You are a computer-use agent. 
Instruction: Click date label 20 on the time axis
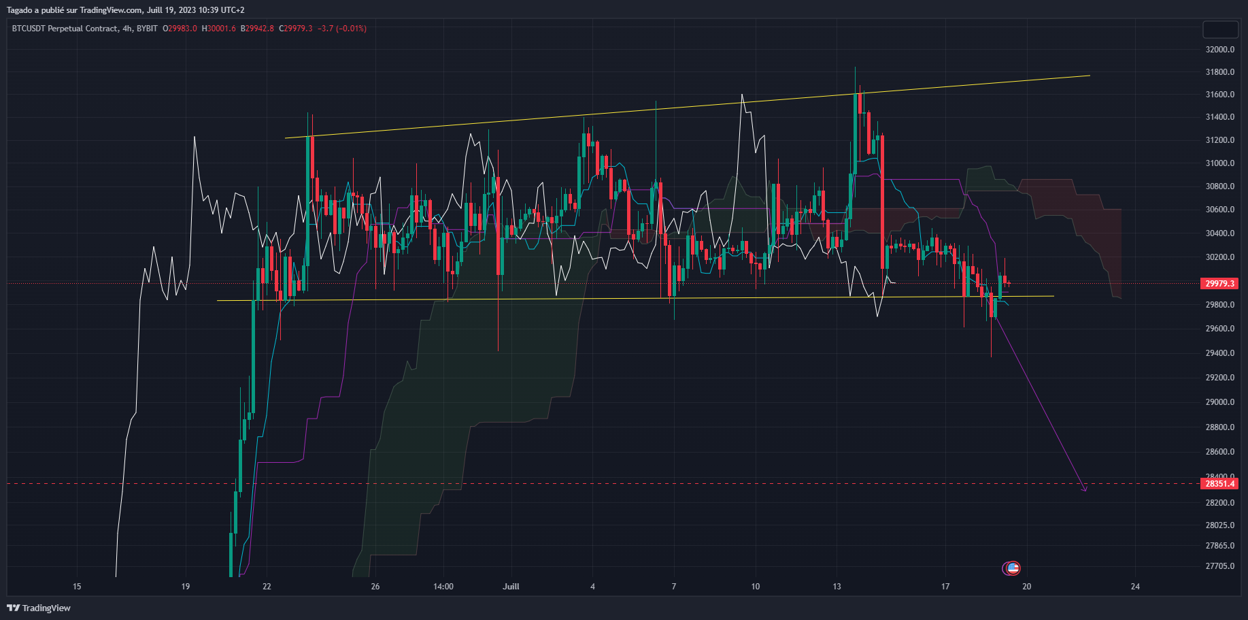pyautogui.click(x=1026, y=586)
